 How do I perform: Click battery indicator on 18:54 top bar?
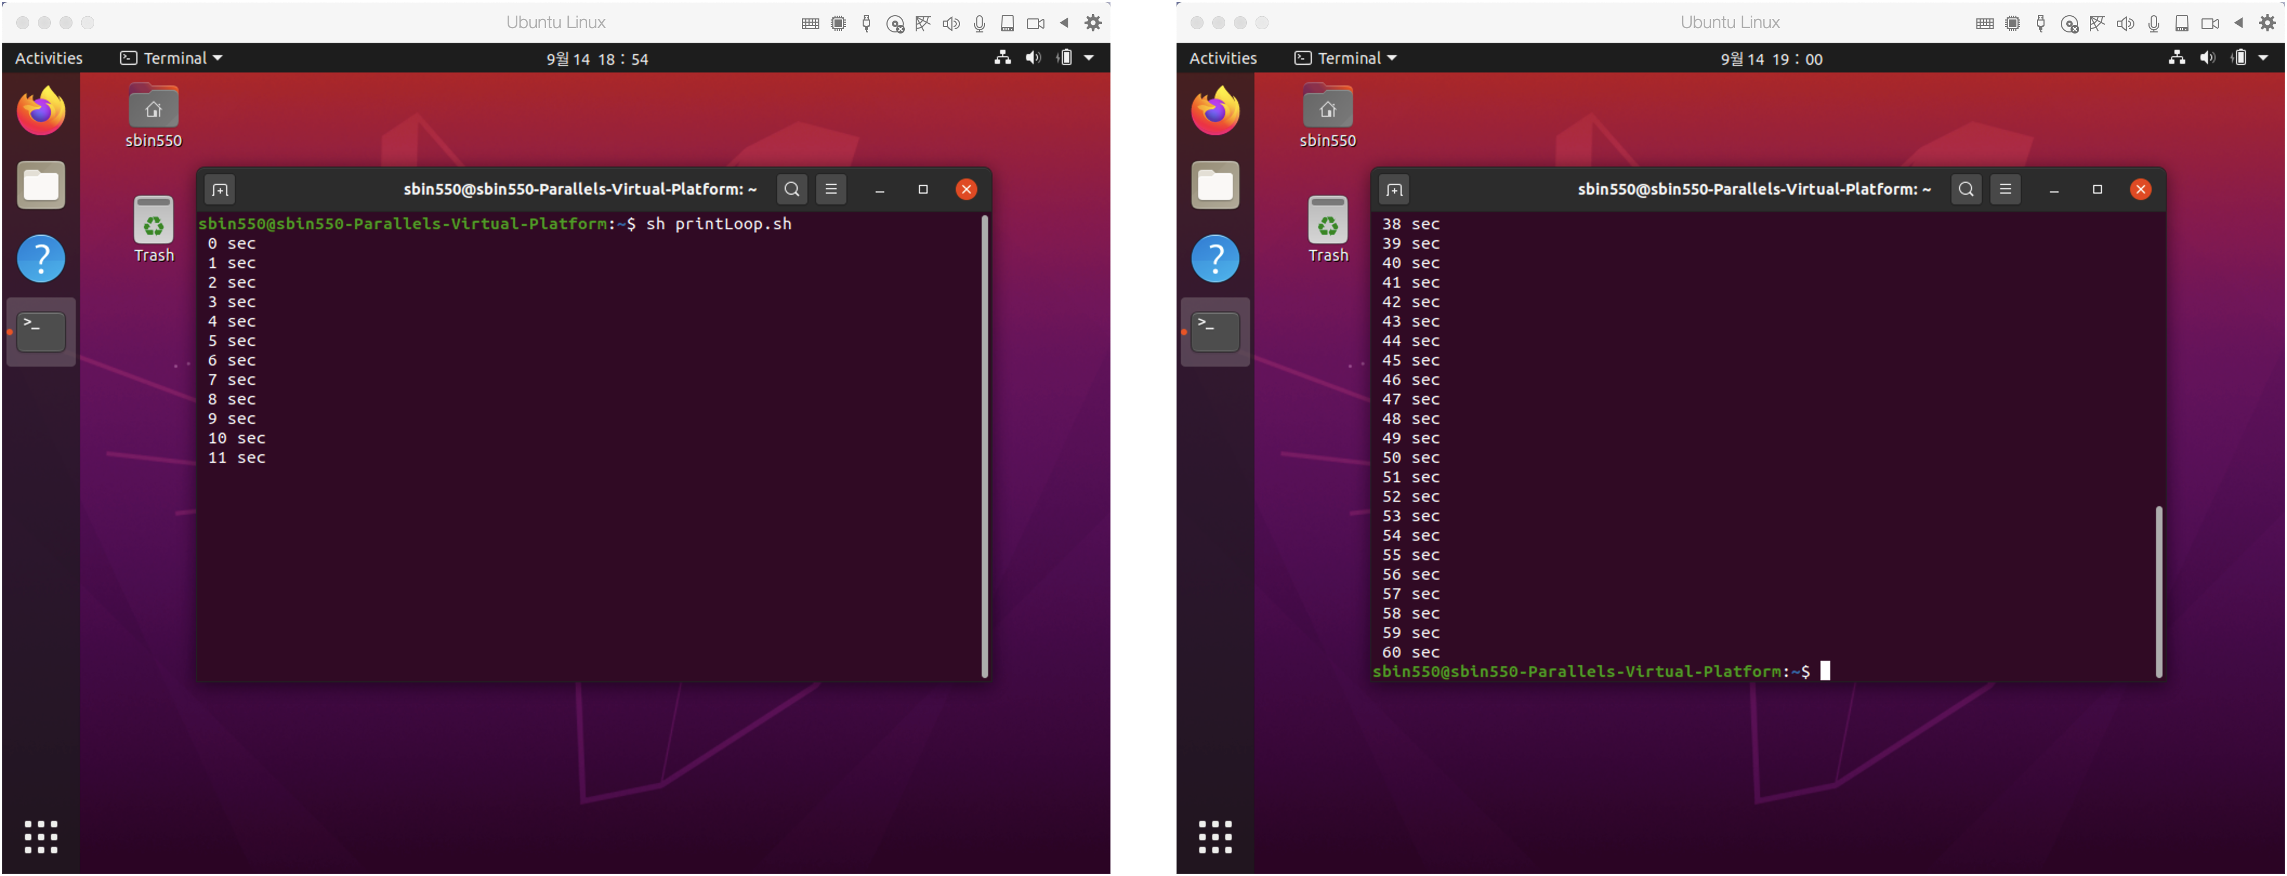1064,58
